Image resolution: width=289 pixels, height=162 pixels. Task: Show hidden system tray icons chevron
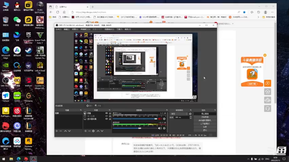click(248, 159)
